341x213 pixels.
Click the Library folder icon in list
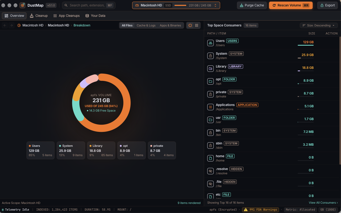pos(210,69)
